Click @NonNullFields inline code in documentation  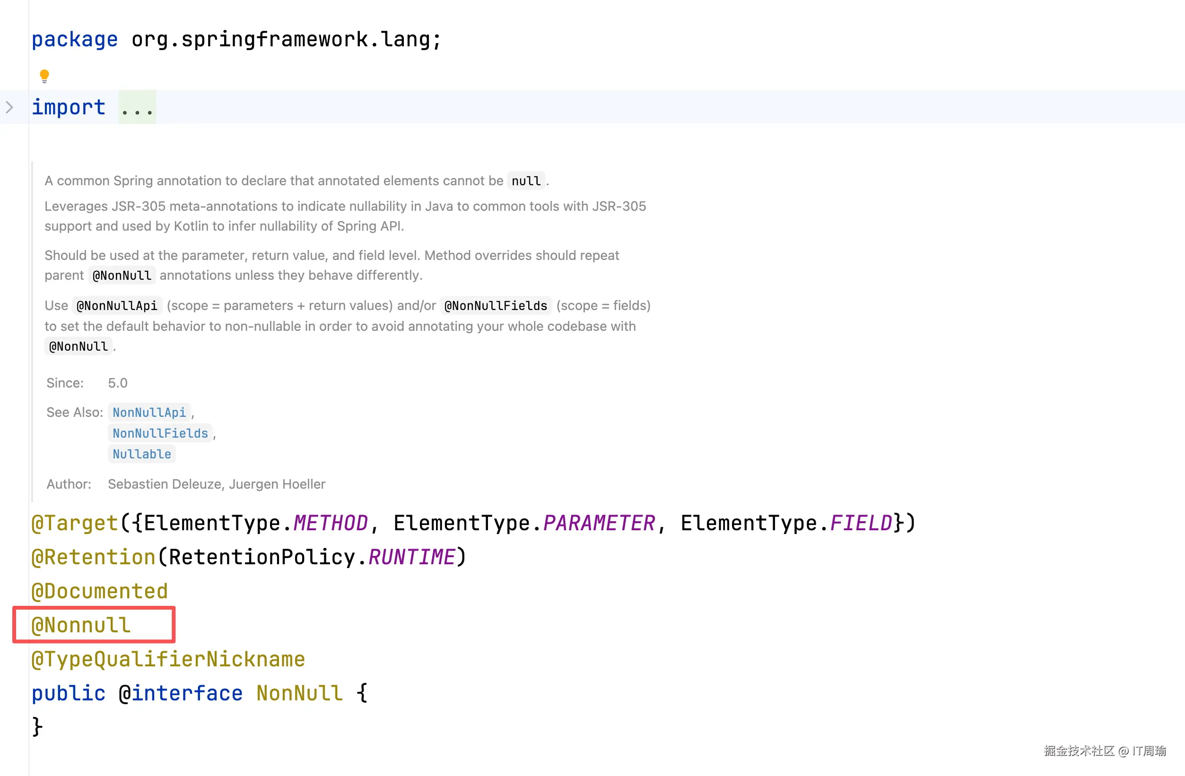click(496, 306)
